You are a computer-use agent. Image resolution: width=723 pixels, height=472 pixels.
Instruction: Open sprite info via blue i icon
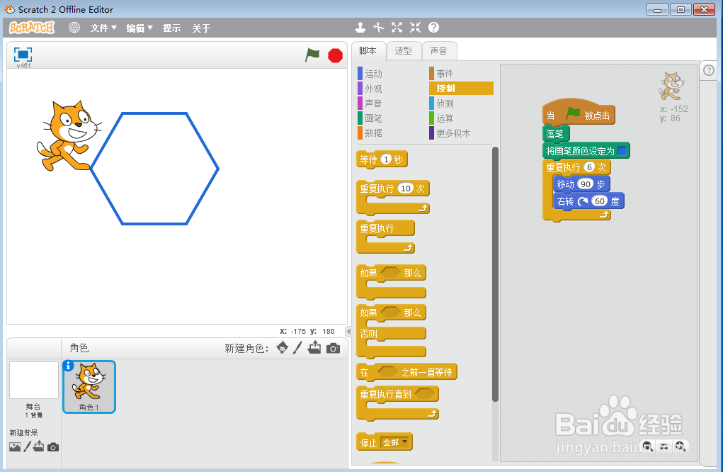(x=68, y=366)
